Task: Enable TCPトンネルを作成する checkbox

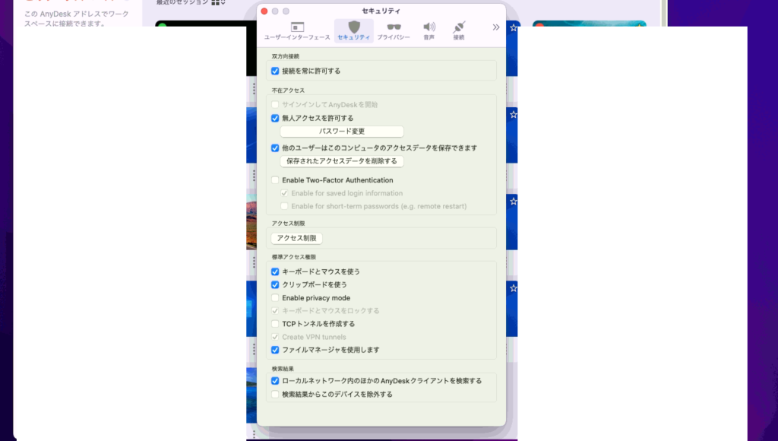Action: [x=275, y=324]
